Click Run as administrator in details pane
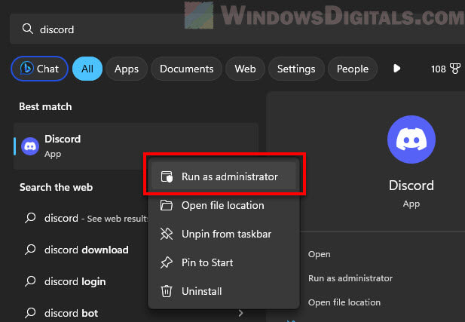 (x=350, y=278)
